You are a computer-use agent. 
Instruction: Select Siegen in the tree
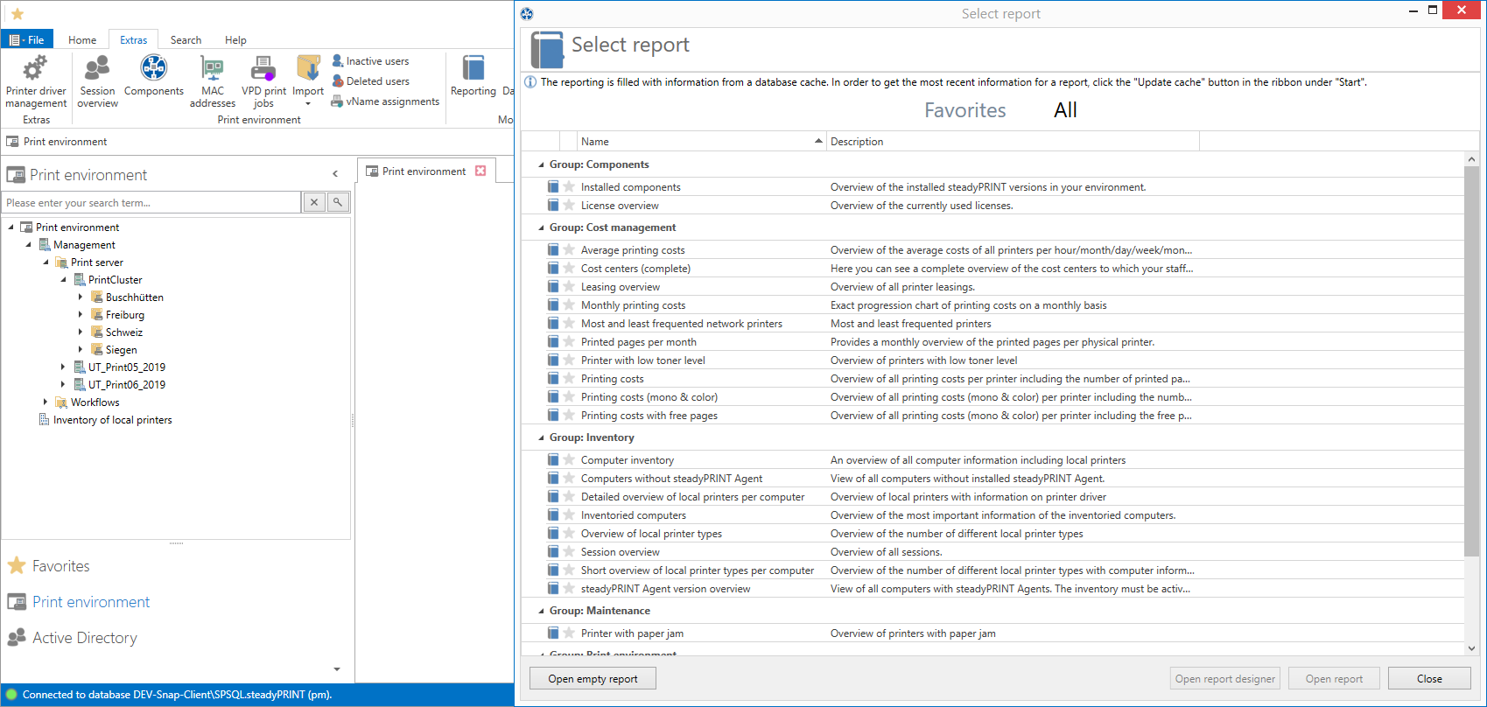121,350
